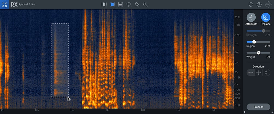274x114 pixels.
Task: Click the 1k frequency label
Action: pyautogui.click(x=237, y=84)
